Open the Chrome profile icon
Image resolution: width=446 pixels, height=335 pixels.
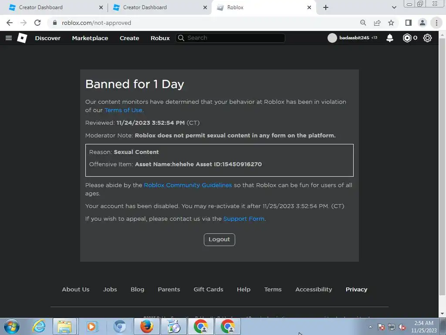click(422, 23)
